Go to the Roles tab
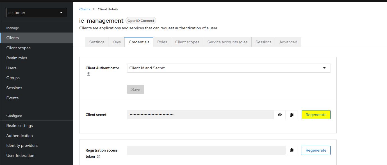Image resolution: width=387 pixels, height=165 pixels. pyautogui.click(x=162, y=42)
